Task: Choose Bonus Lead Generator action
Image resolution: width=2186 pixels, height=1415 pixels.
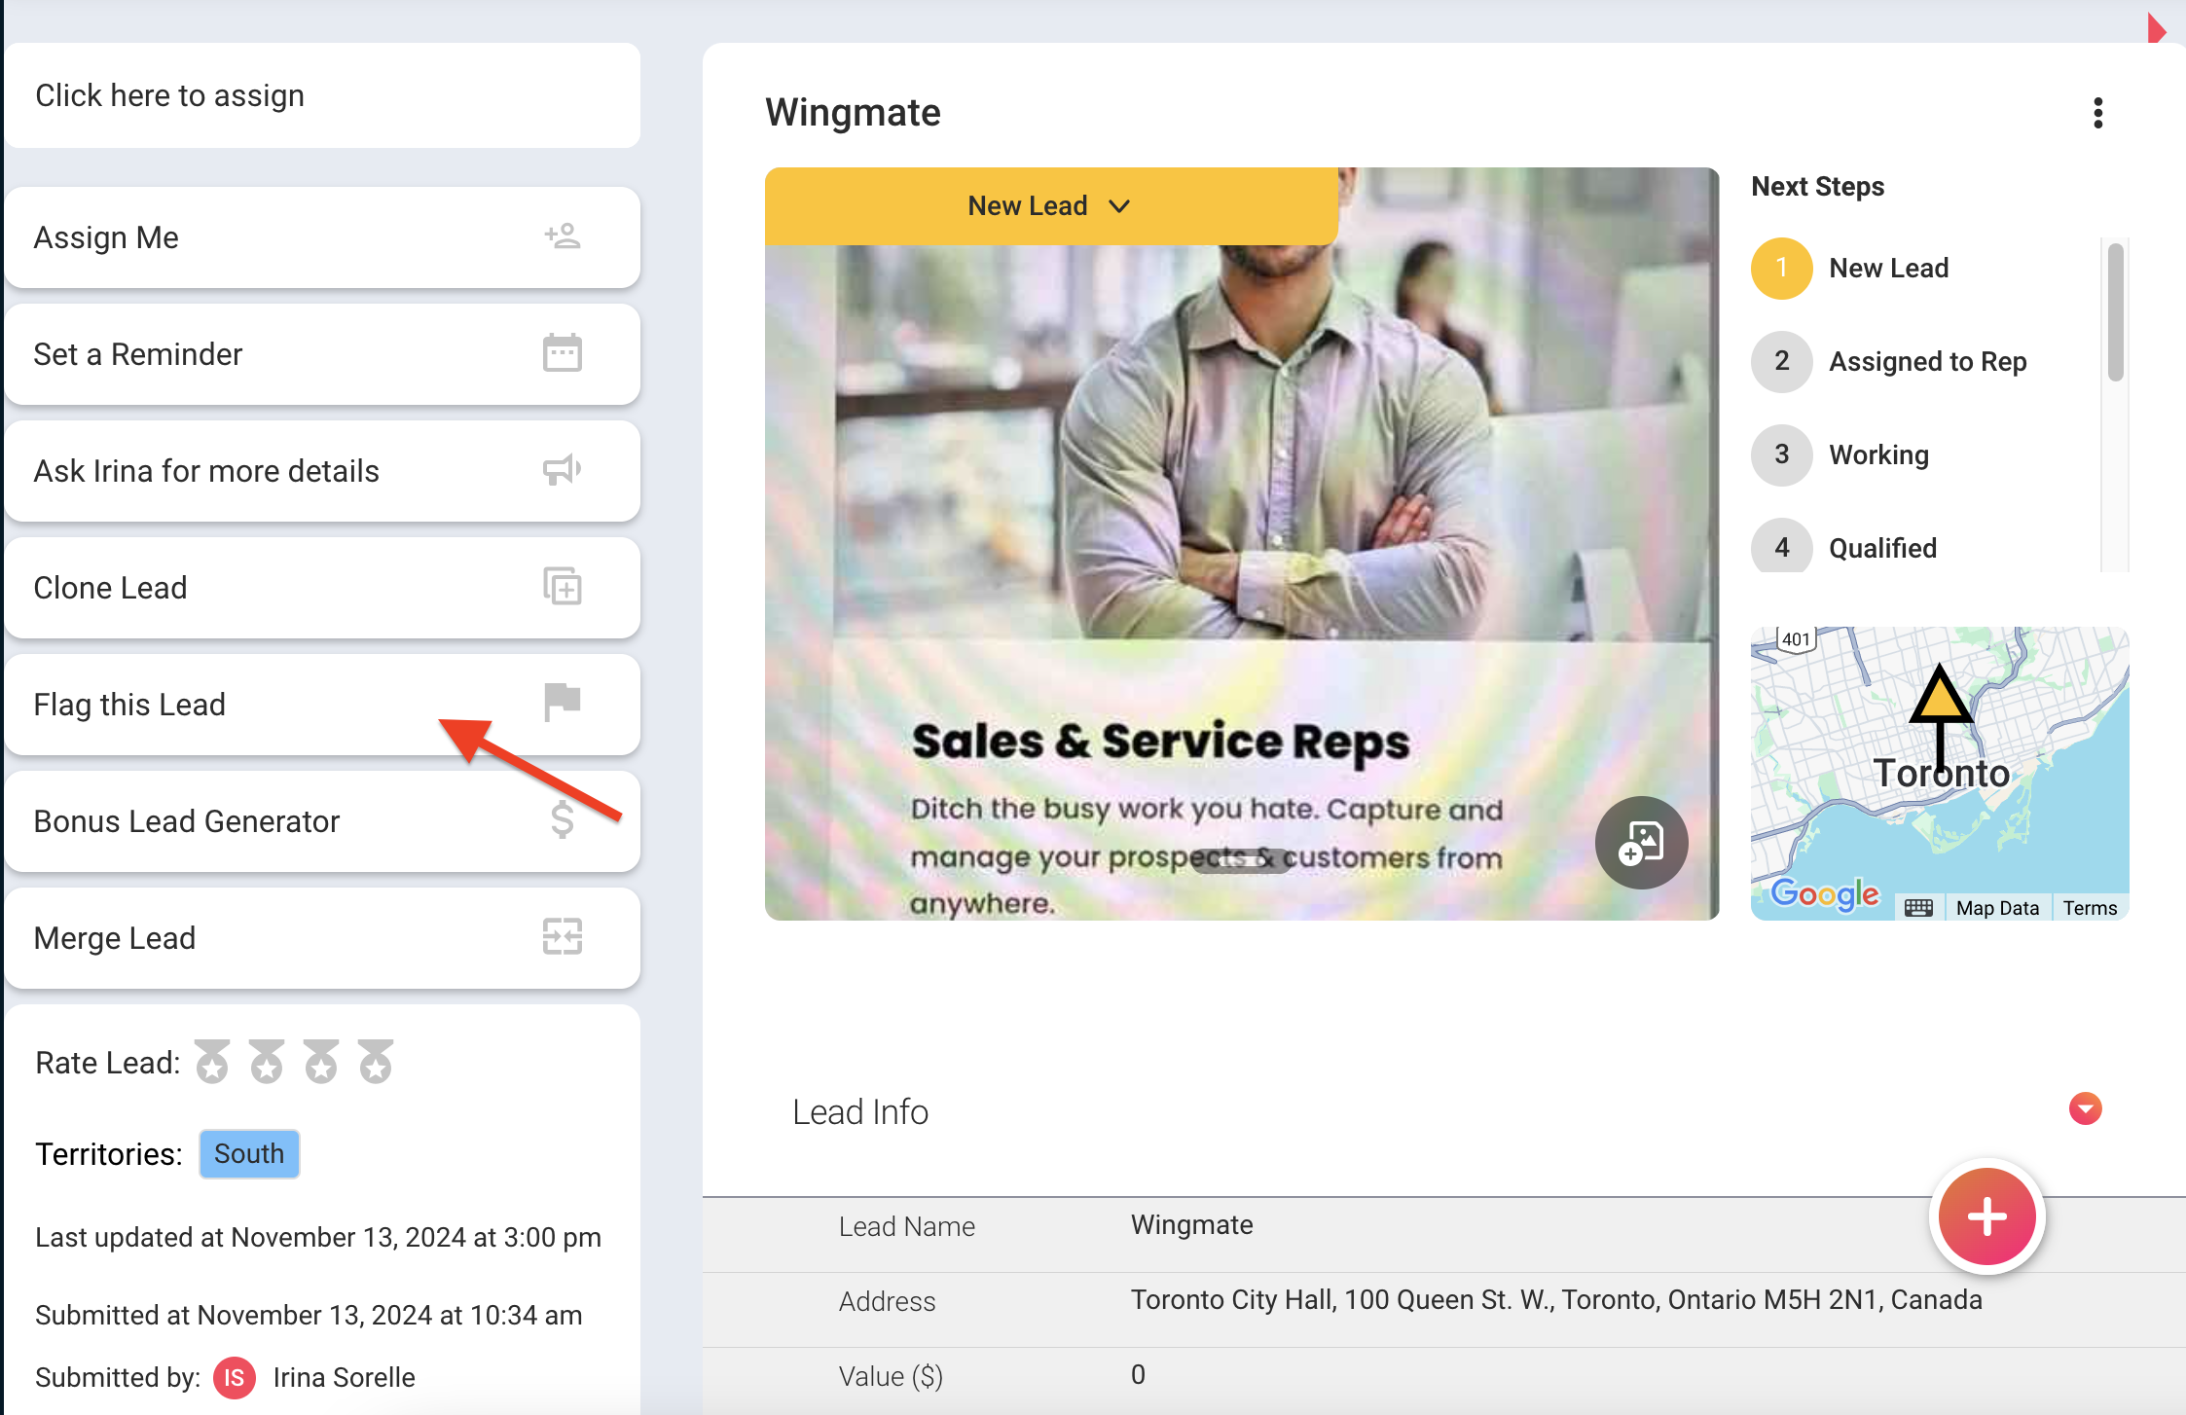Action: point(322,821)
